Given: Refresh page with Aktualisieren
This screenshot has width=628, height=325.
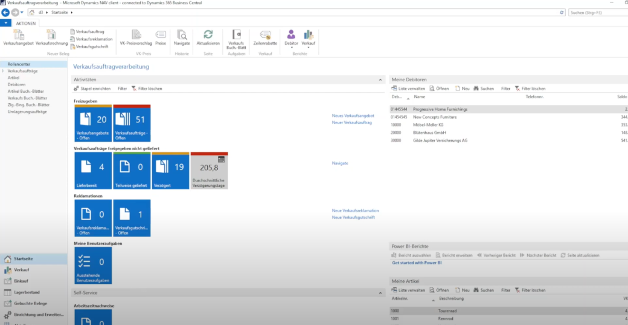Looking at the screenshot, I should pos(208,37).
